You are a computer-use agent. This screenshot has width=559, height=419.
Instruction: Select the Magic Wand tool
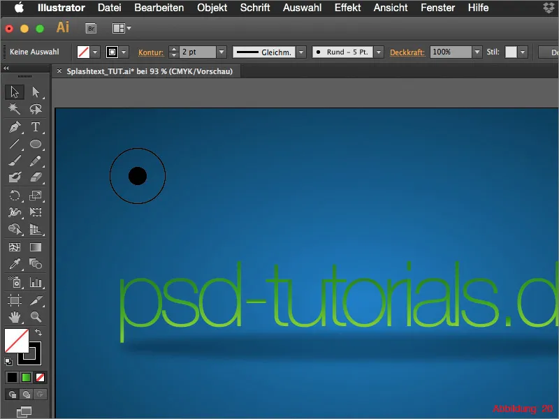[x=15, y=109]
